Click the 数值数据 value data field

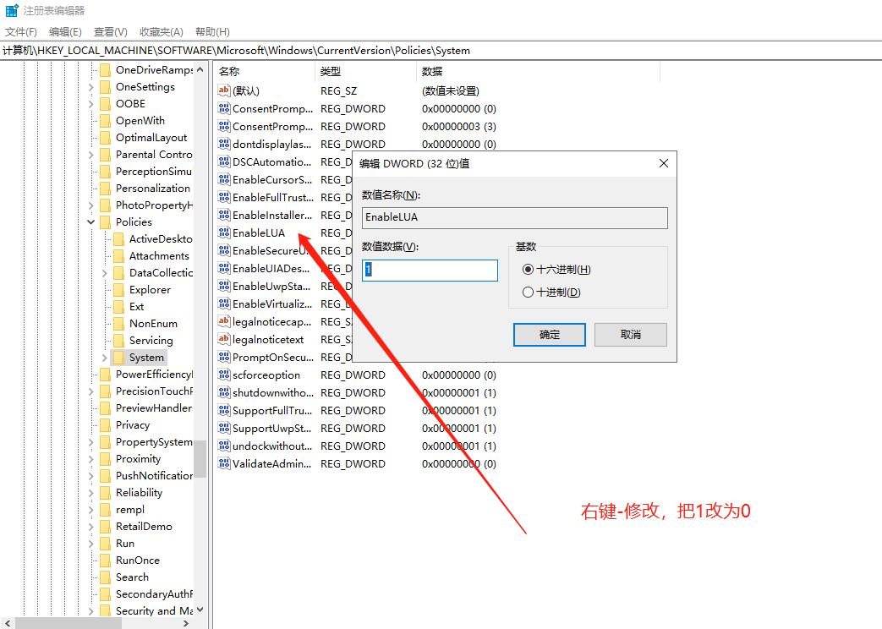tap(430, 271)
